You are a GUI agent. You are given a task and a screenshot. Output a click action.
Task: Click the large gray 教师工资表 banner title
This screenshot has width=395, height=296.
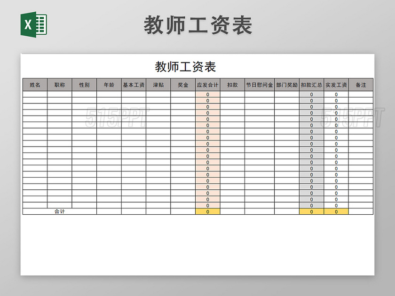point(198,25)
